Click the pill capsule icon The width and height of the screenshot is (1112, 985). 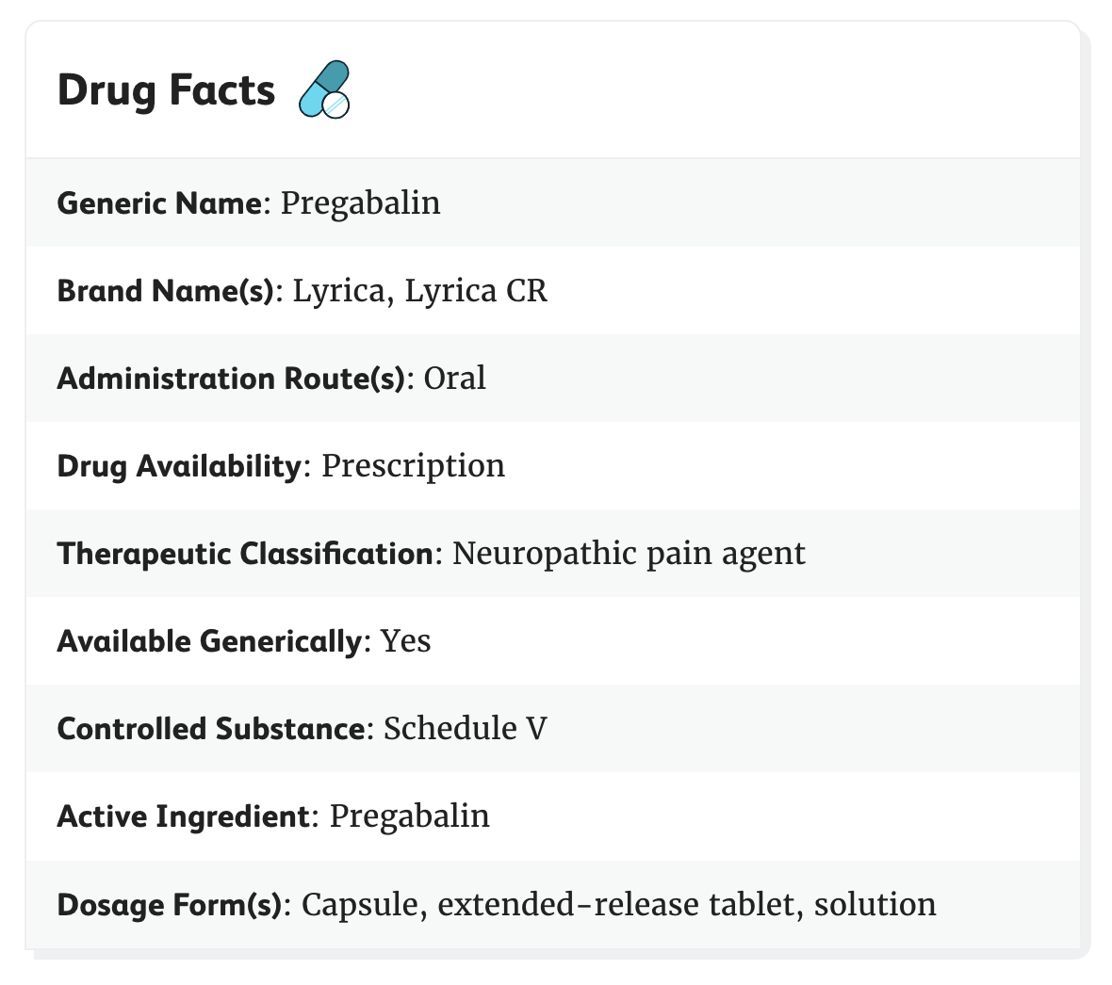325,89
